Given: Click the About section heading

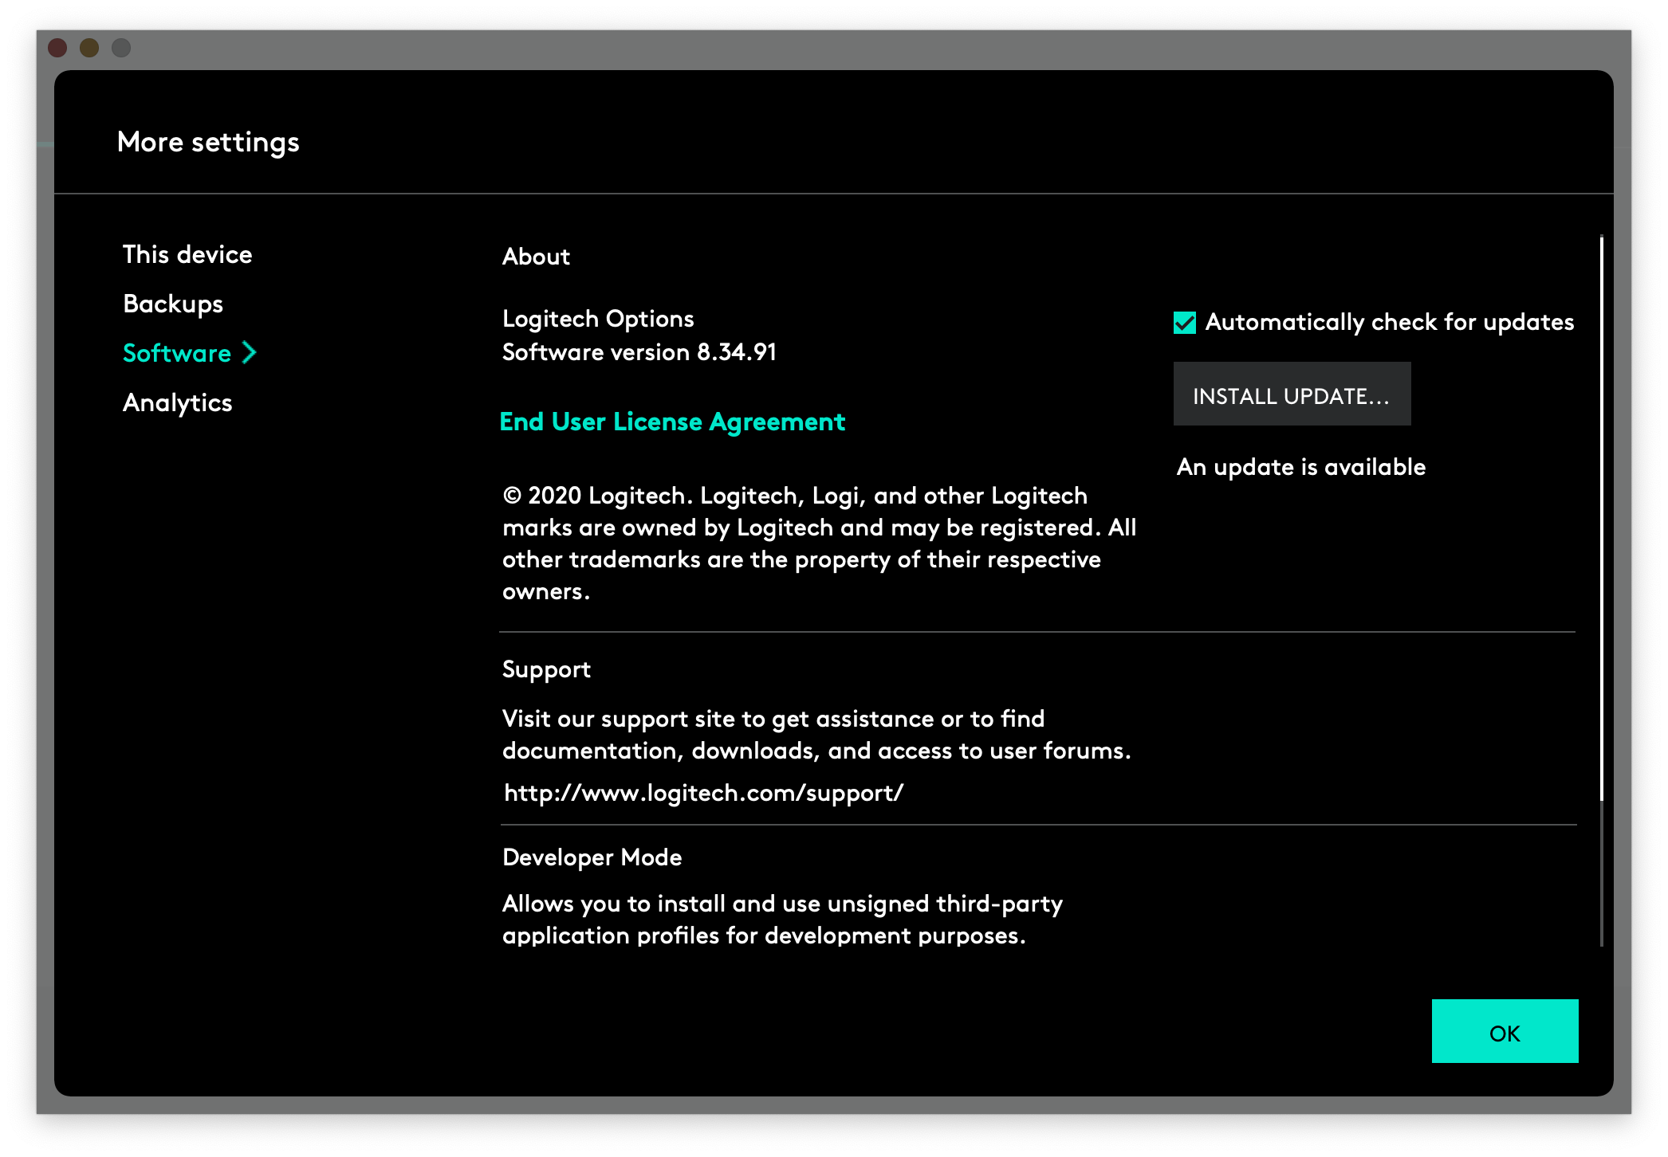Looking at the screenshot, I should [536, 257].
